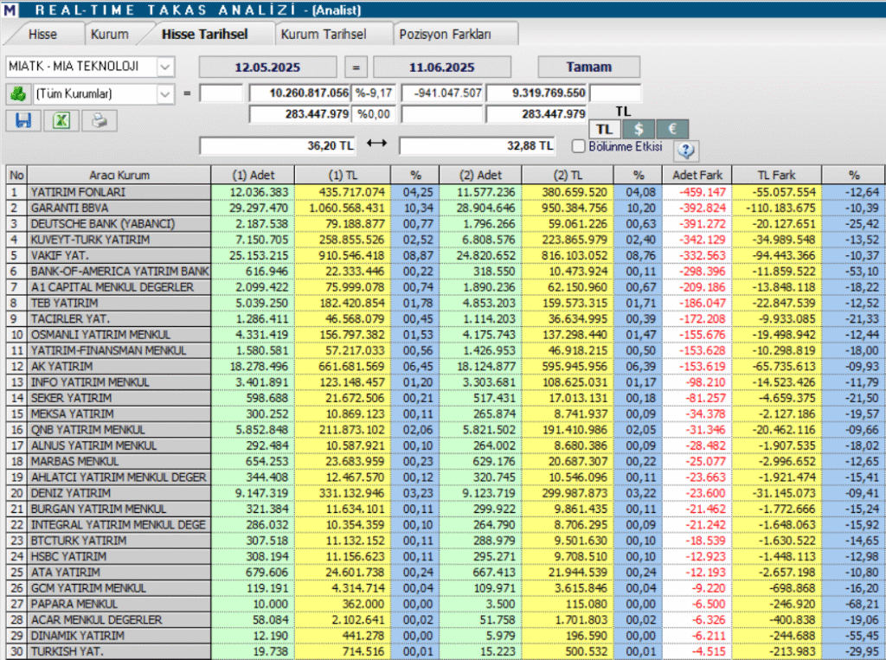Select TL currency display mode
The width and height of the screenshot is (886, 660).
coord(605,128)
